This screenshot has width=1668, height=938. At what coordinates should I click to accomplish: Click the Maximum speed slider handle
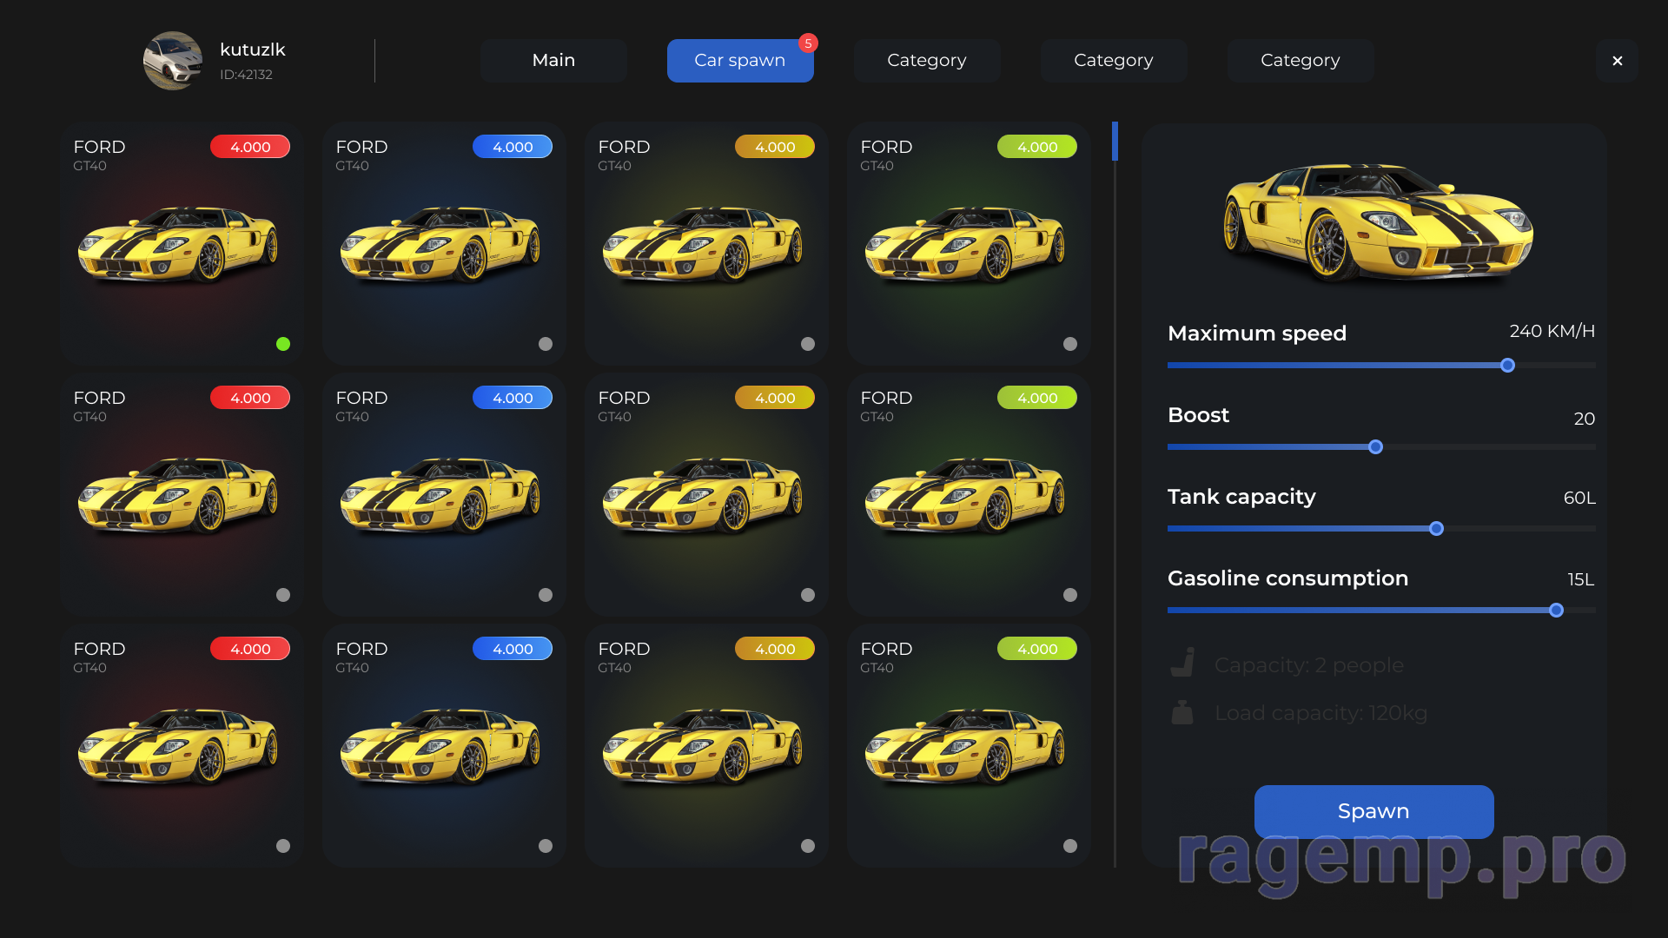coord(1508,366)
